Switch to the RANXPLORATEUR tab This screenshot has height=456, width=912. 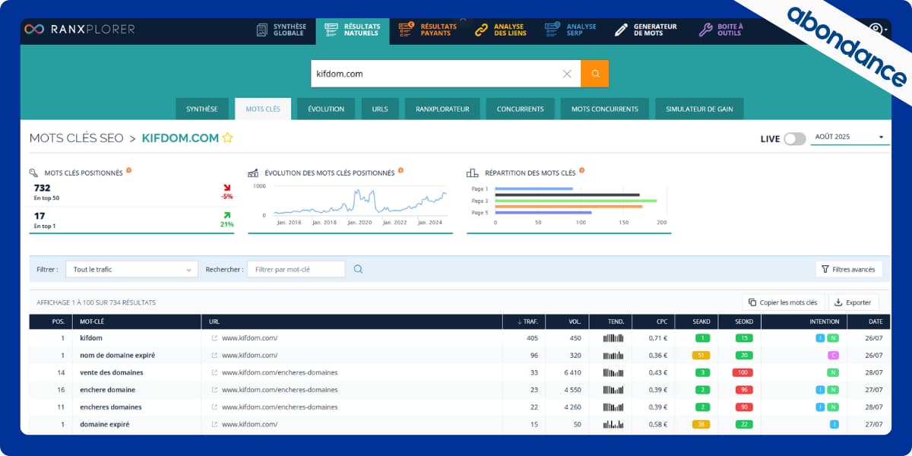(442, 109)
